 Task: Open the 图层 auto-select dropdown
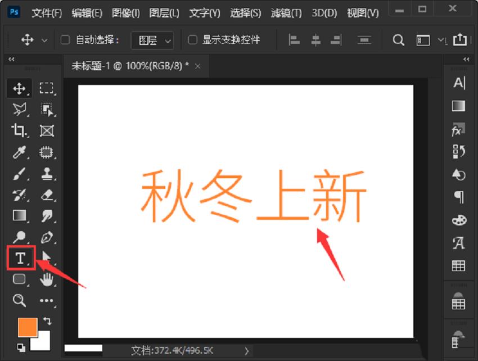[152, 40]
